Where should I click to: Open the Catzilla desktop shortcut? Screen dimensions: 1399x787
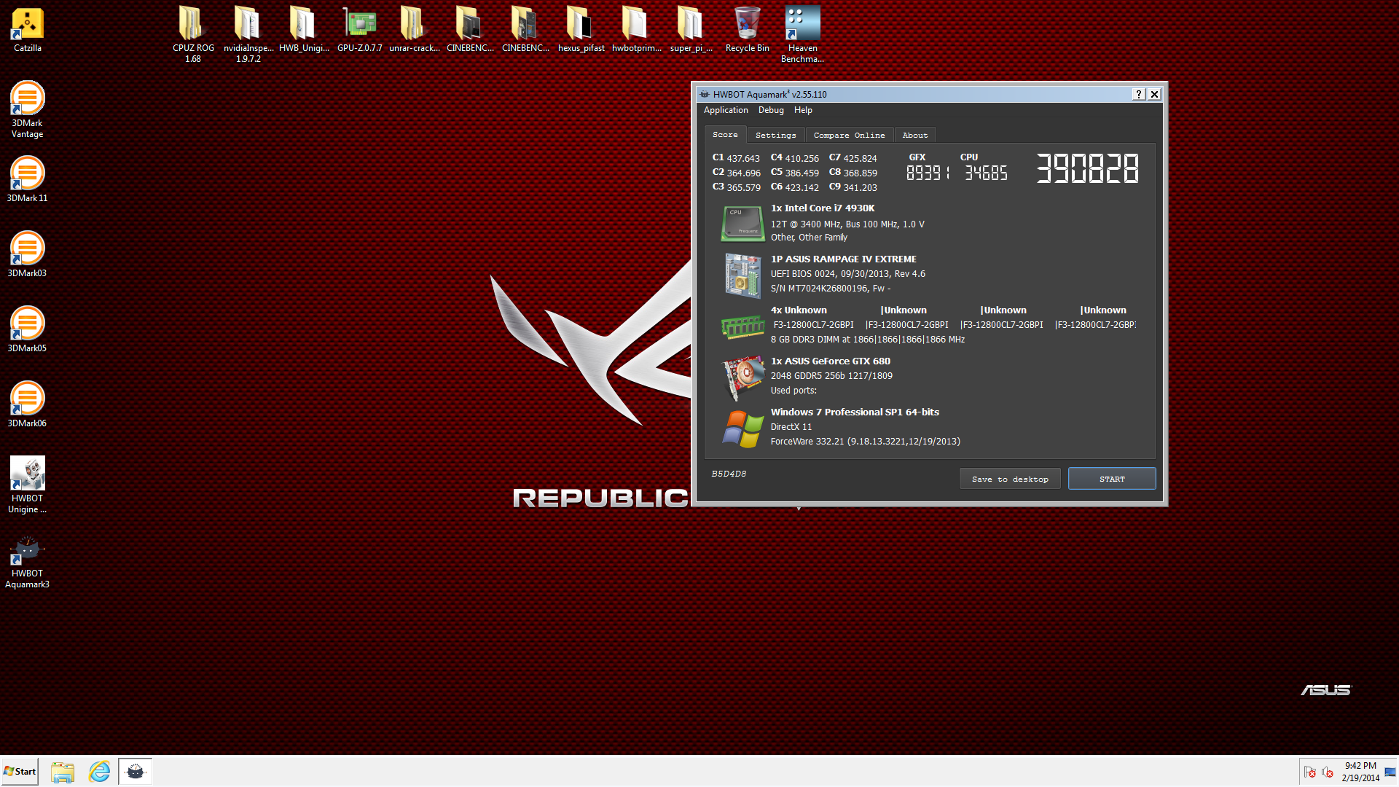[x=28, y=30]
